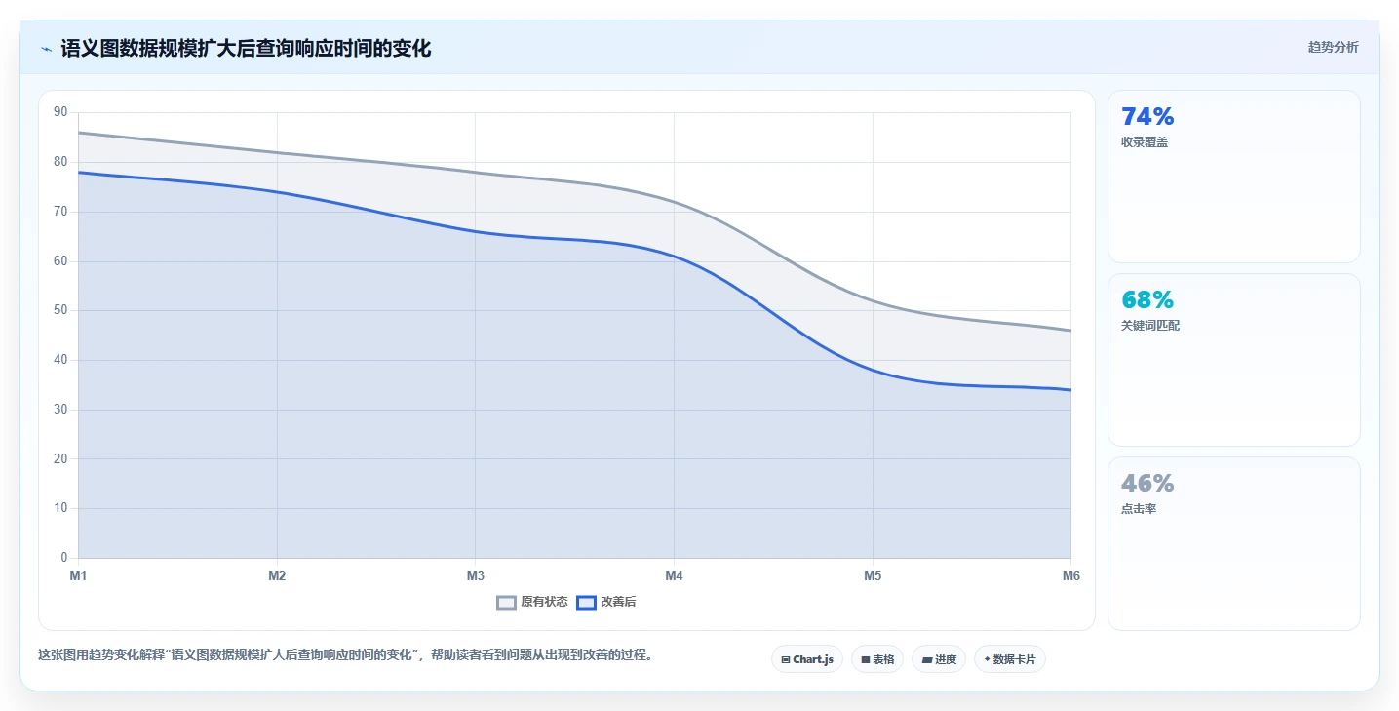Click the 74% 收录覆盖 stat card
Screen dimensions: 1399x711
tap(1233, 177)
